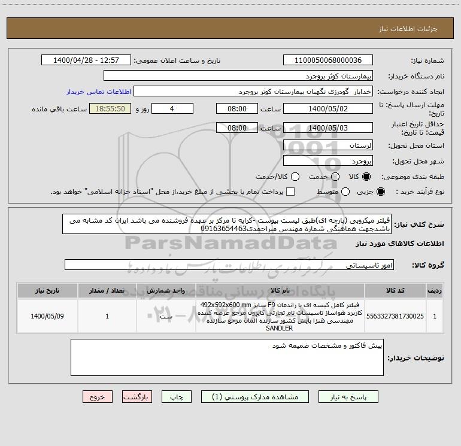The image size is (461, 446).
Task: Click the remaining days field showing 4
Action: point(172,108)
